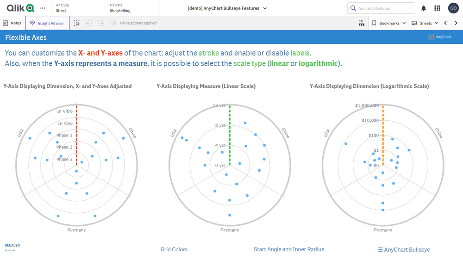This screenshot has width=463, height=260.
Task: Toggle the Insight Advisor panel
Action: point(47,23)
